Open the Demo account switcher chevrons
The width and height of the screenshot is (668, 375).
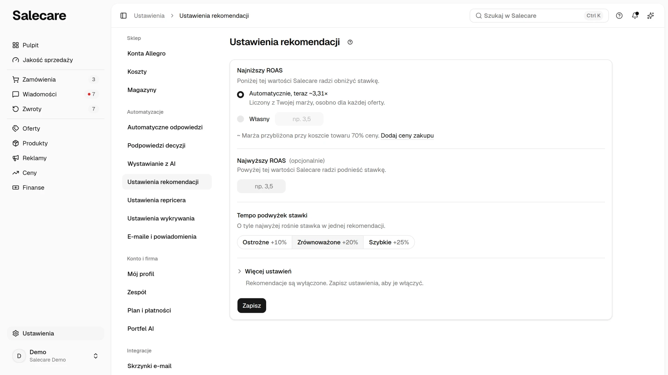(96, 356)
